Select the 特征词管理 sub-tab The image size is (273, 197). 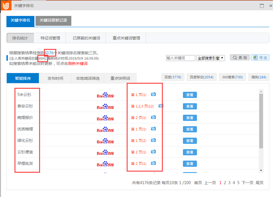pos(50,38)
